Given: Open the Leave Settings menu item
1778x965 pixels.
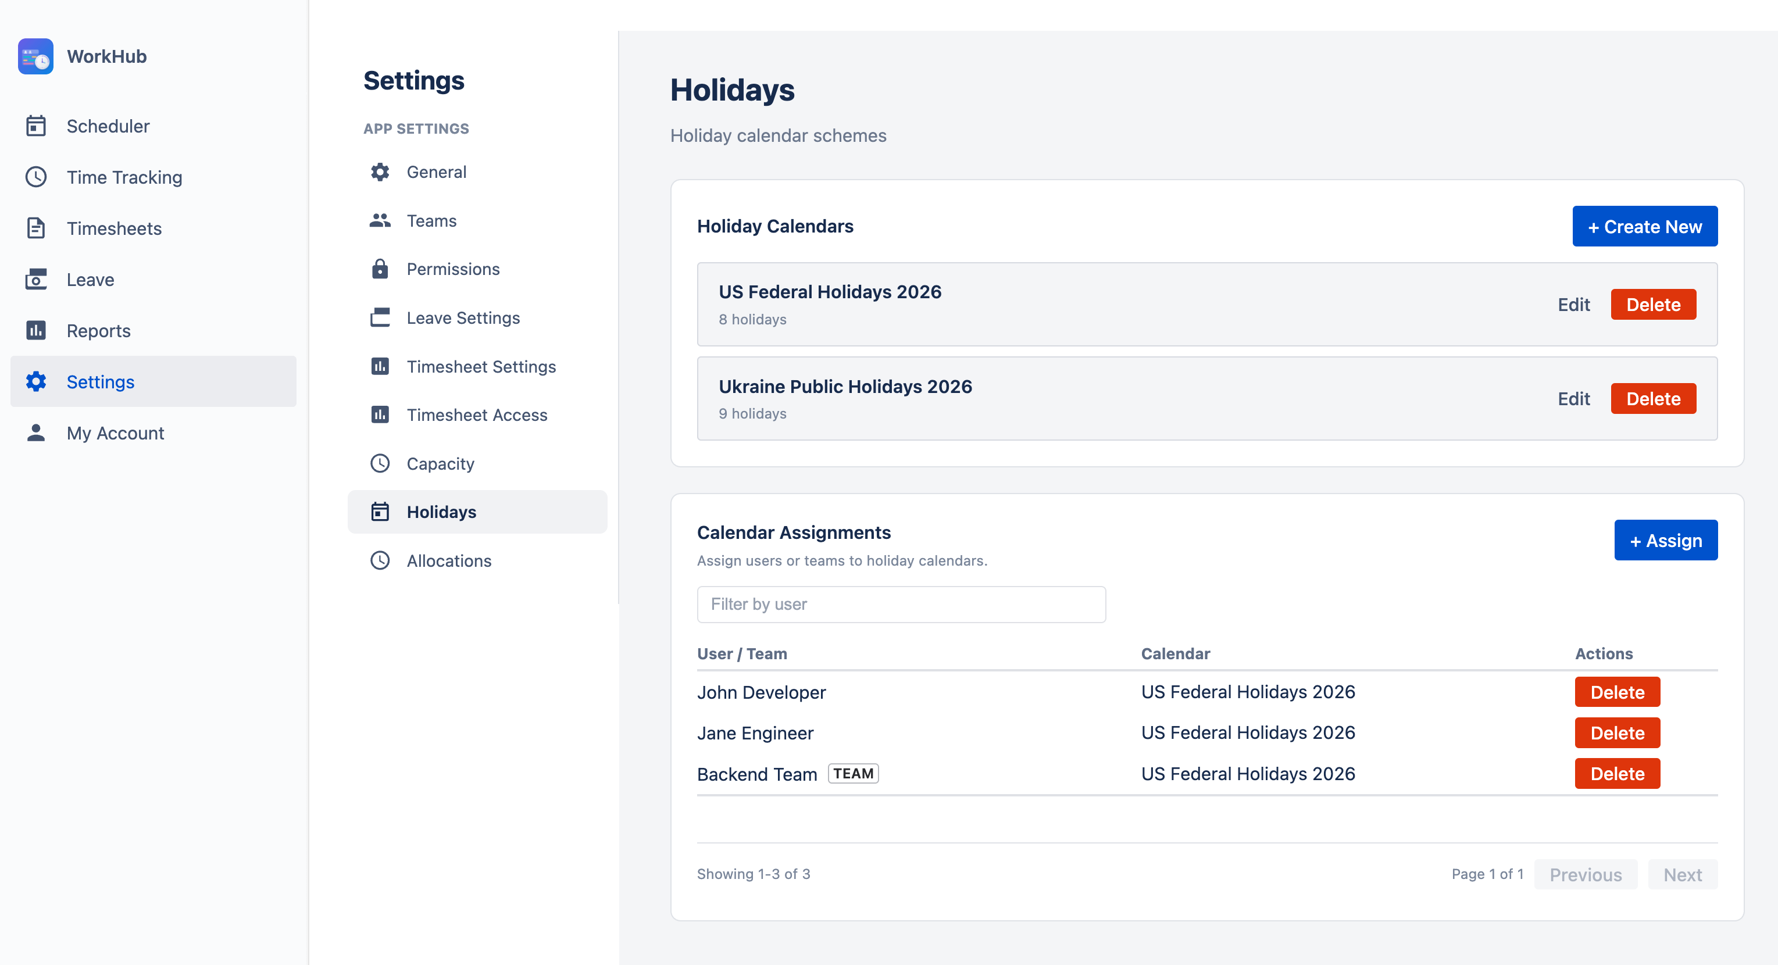Looking at the screenshot, I should tap(463, 317).
